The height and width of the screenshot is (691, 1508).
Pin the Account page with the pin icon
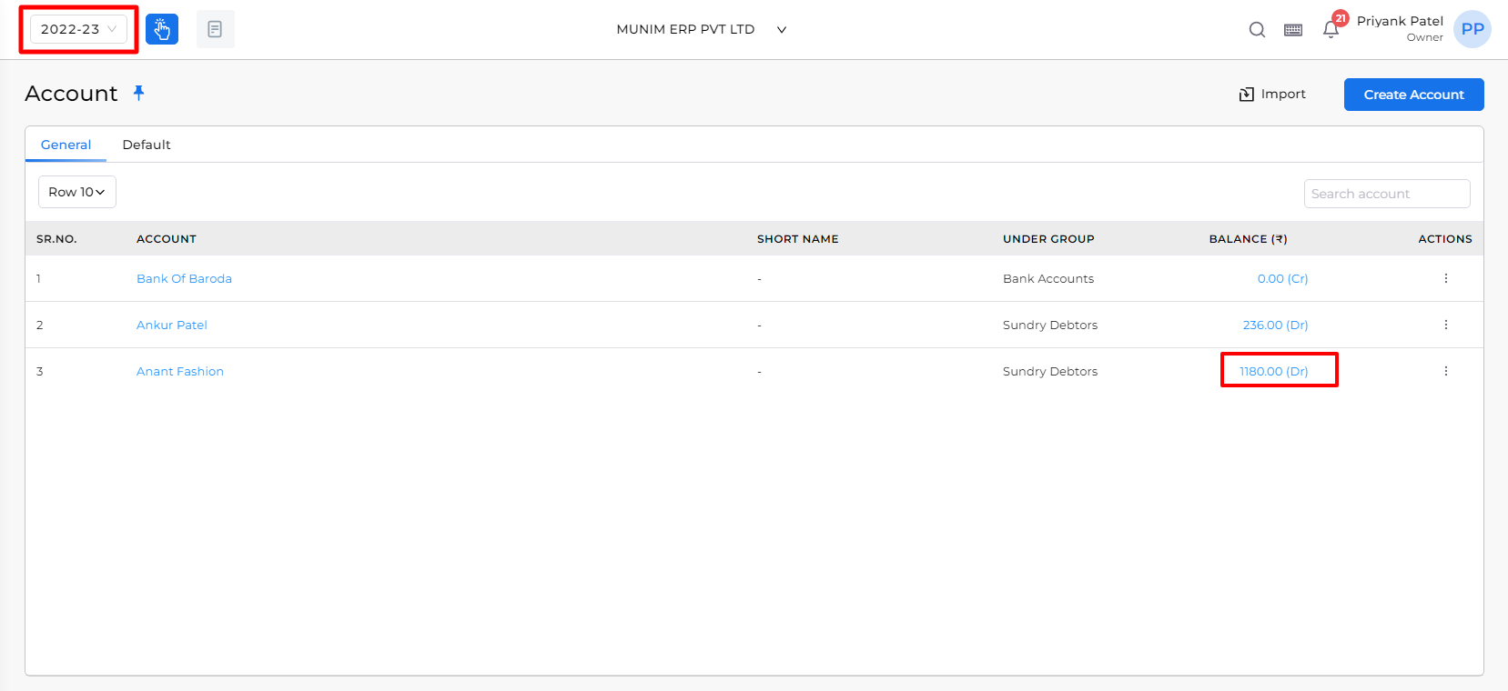point(139,93)
